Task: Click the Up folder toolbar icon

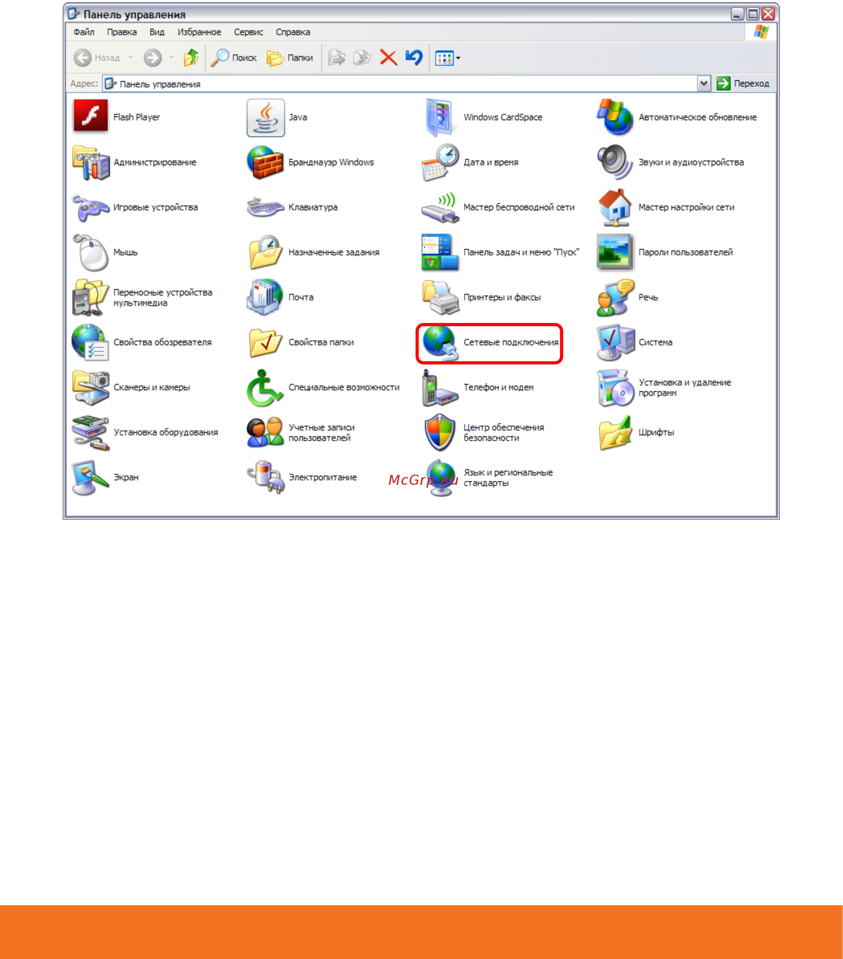Action: (192, 58)
